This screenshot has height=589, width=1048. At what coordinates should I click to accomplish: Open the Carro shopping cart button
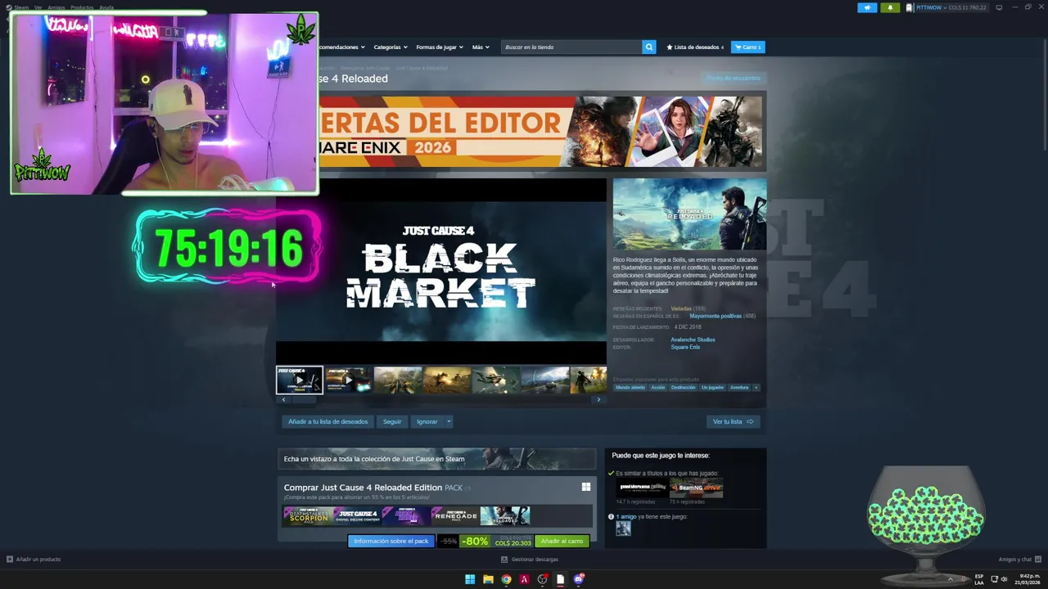(x=748, y=47)
